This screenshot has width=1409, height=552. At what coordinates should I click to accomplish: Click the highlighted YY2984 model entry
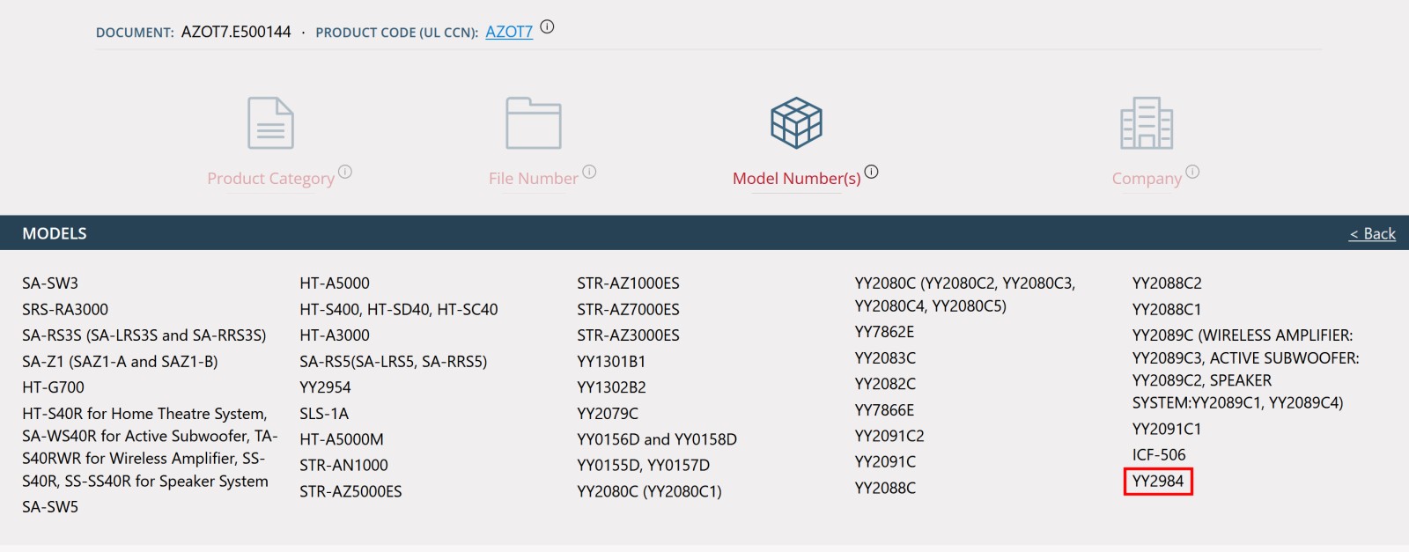point(1158,482)
